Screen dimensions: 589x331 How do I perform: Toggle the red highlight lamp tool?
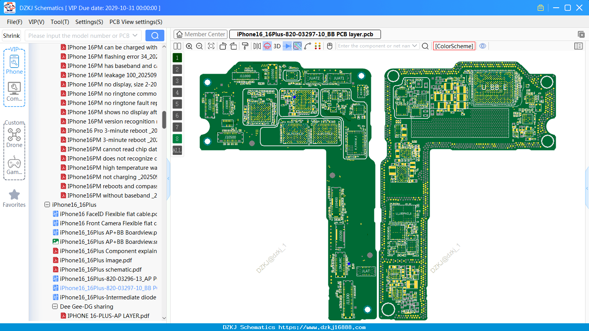(267, 46)
